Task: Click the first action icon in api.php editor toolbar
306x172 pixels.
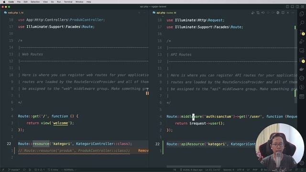Action: (x=253, y=13)
